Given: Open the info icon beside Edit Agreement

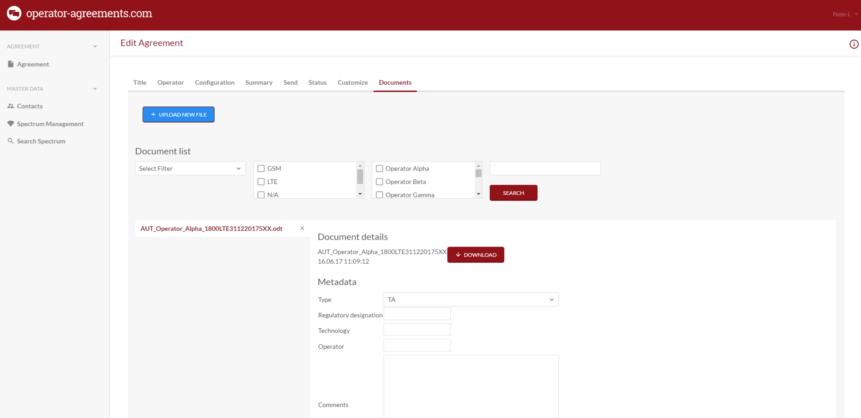Looking at the screenshot, I should (x=854, y=44).
